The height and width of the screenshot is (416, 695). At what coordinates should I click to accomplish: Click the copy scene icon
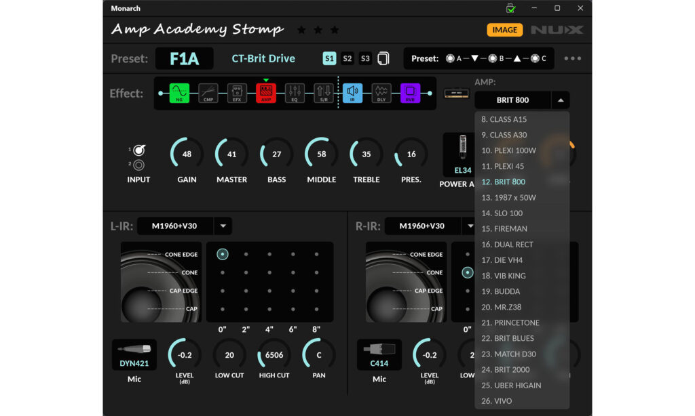383,58
